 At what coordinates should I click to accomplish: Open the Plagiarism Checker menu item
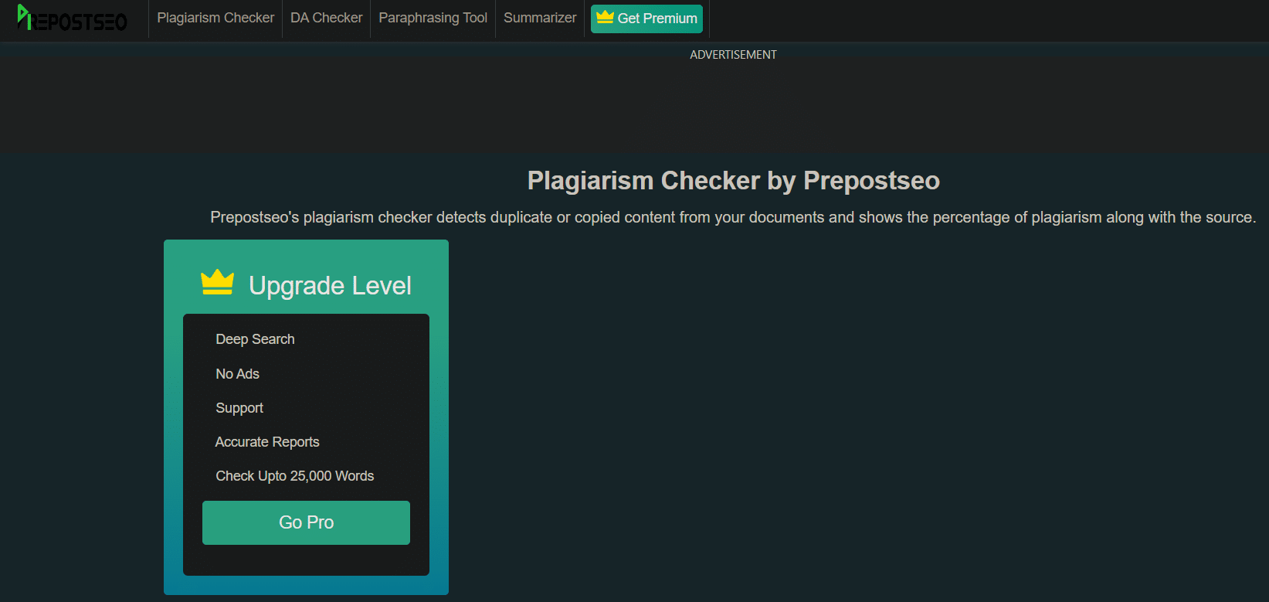coord(215,18)
